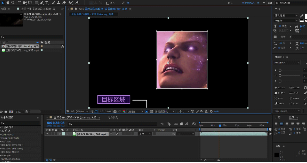Open the Task Launch dropdown
The image size is (307, 163).
[x=287, y=111]
